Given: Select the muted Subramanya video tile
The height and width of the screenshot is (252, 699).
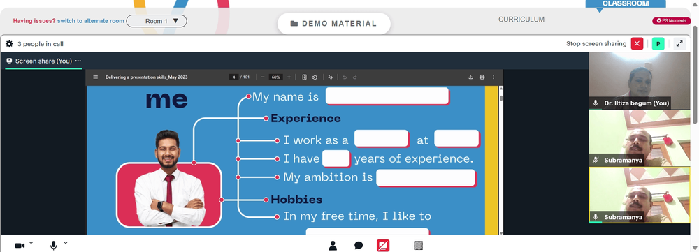Looking at the screenshot, I should [640, 138].
